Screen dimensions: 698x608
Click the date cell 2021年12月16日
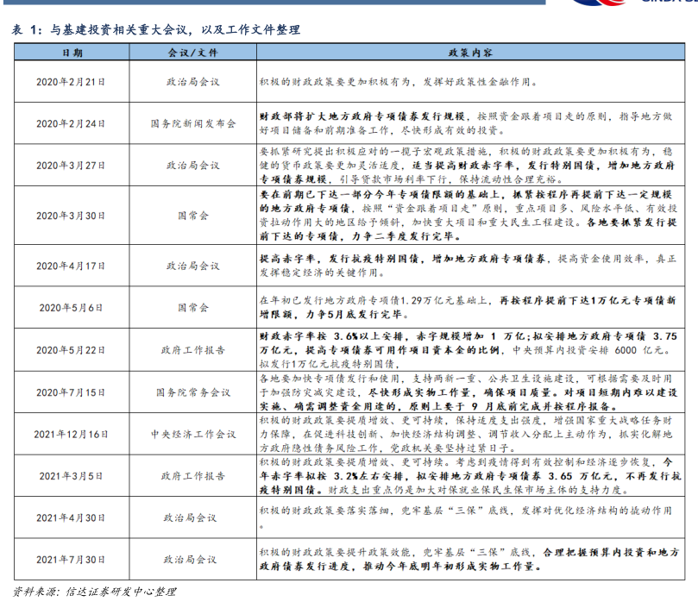pyautogui.click(x=72, y=434)
